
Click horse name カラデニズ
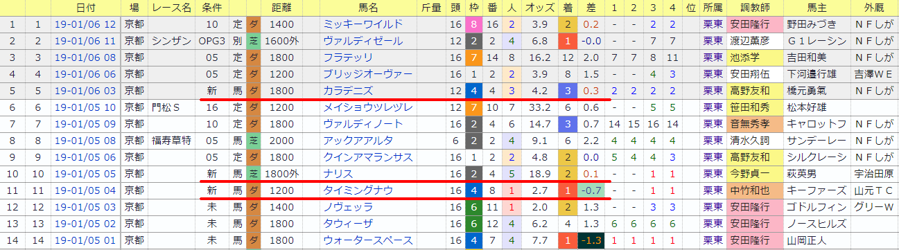click(x=348, y=91)
